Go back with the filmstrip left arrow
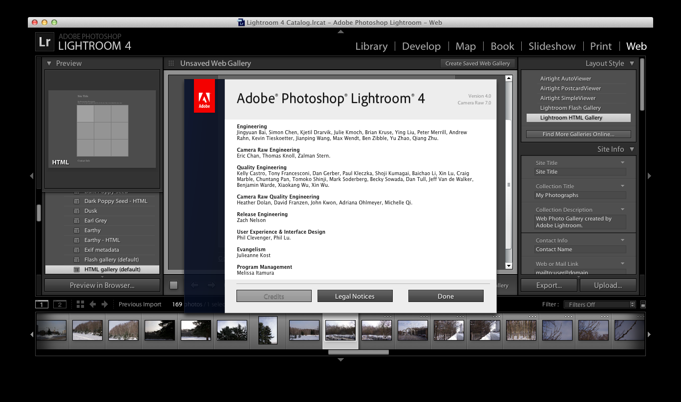Viewport: 681px width, 402px height. (x=93, y=304)
